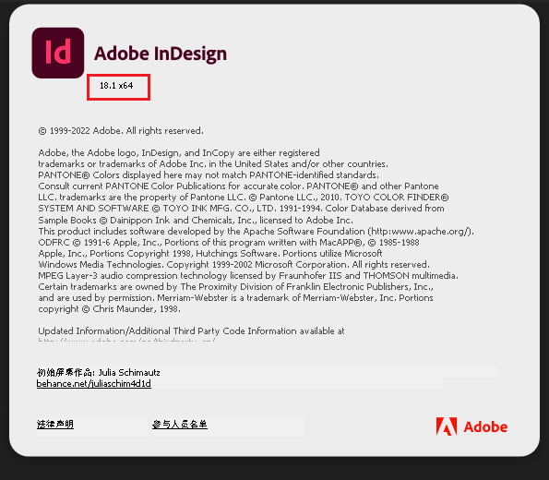The width and height of the screenshot is (549, 480).
Task: Click the InDesign "Id" application icon
Action: [58, 53]
